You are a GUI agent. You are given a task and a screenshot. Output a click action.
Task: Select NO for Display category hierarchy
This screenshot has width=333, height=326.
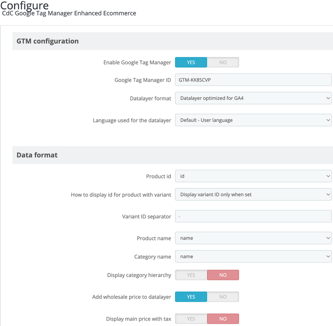point(223,275)
